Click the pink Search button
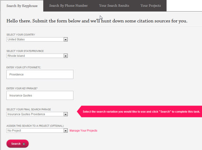 coord(18,144)
